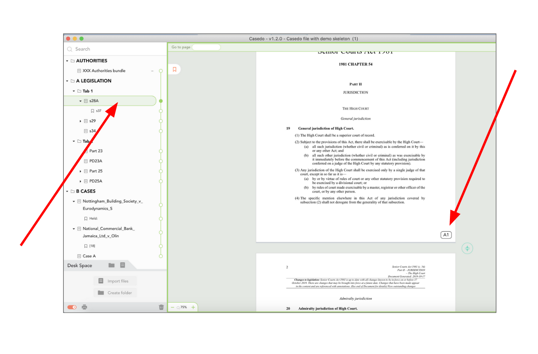Click the Tab 1 folder icon
The height and width of the screenshot is (354, 538).
[x=79, y=91]
